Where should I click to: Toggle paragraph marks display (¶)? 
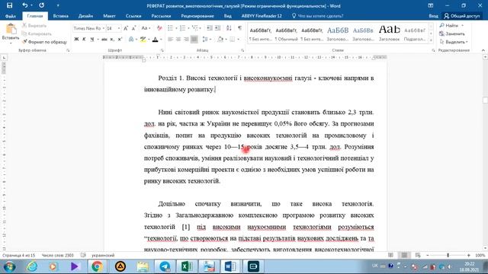tap(239, 28)
